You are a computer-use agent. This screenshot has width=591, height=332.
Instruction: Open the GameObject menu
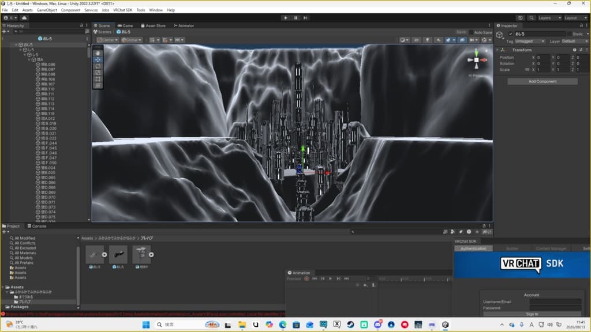point(47,10)
